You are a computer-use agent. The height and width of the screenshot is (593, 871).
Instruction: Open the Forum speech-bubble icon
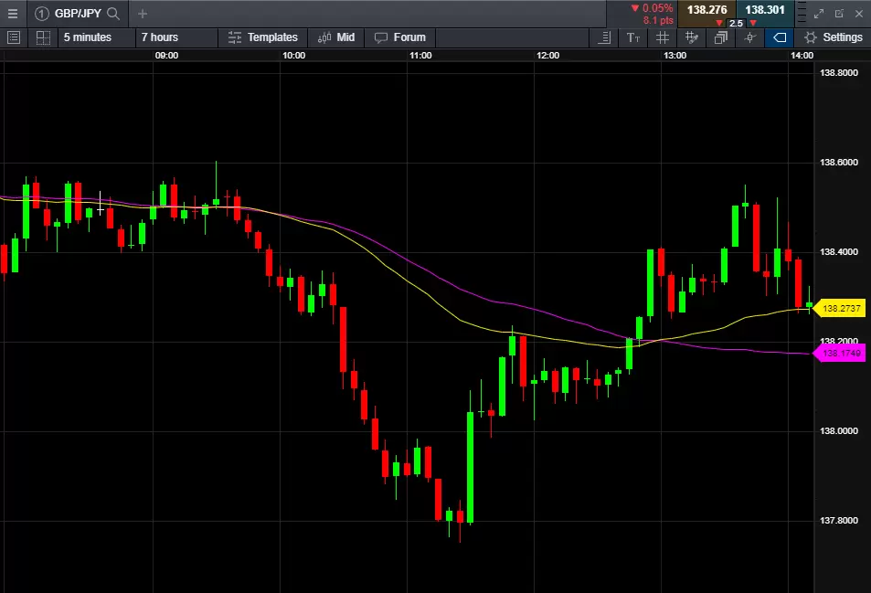tap(399, 37)
